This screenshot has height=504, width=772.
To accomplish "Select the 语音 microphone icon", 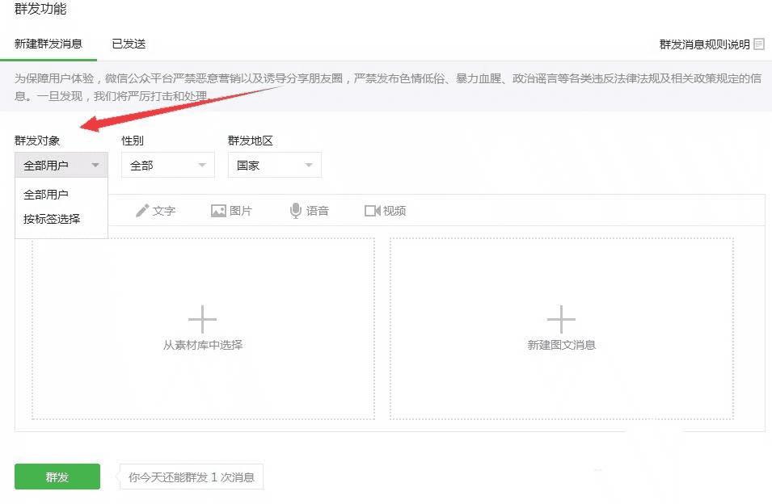I will coord(295,211).
